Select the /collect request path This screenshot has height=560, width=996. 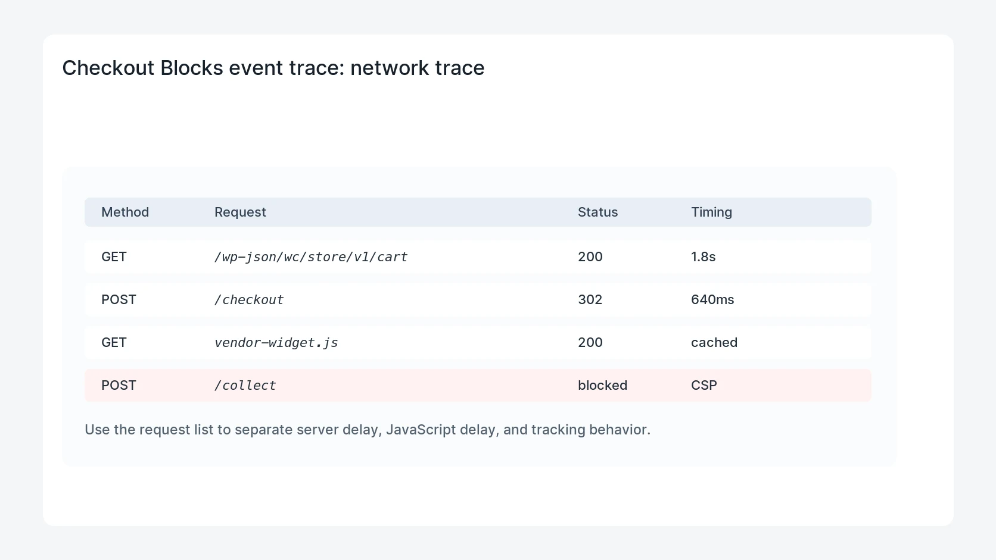pyautogui.click(x=245, y=386)
